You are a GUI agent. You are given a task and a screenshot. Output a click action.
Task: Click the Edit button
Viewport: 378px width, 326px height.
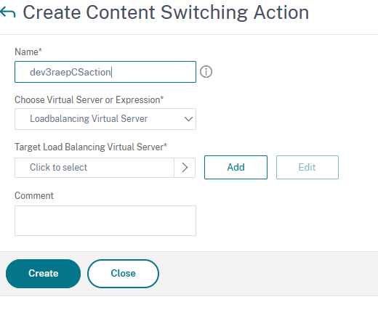[307, 167]
